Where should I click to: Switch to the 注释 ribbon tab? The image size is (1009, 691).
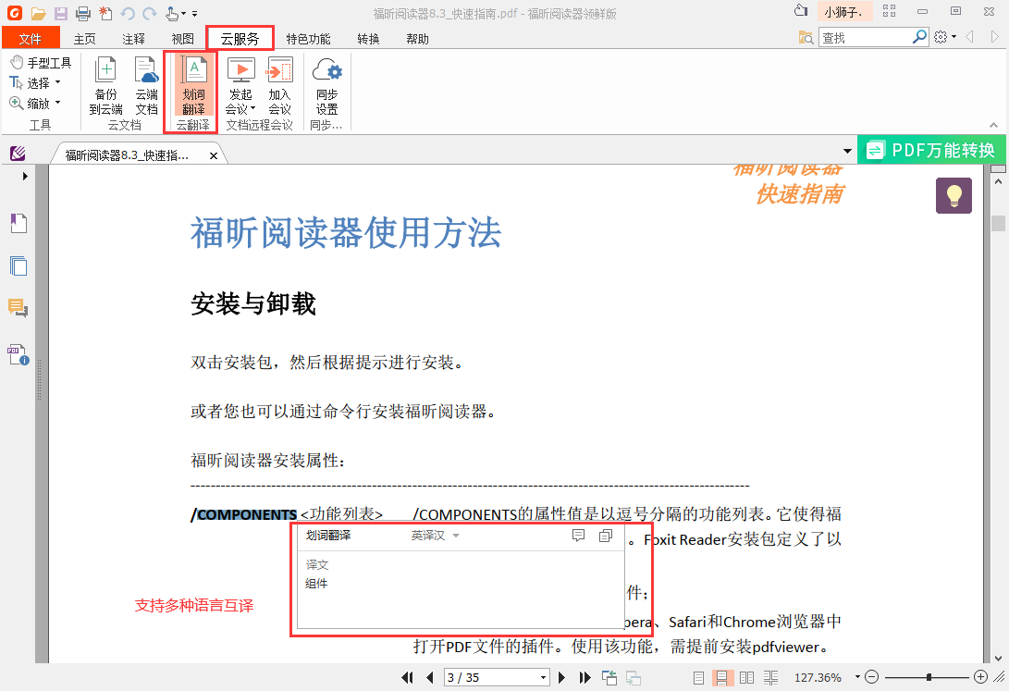pos(133,39)
